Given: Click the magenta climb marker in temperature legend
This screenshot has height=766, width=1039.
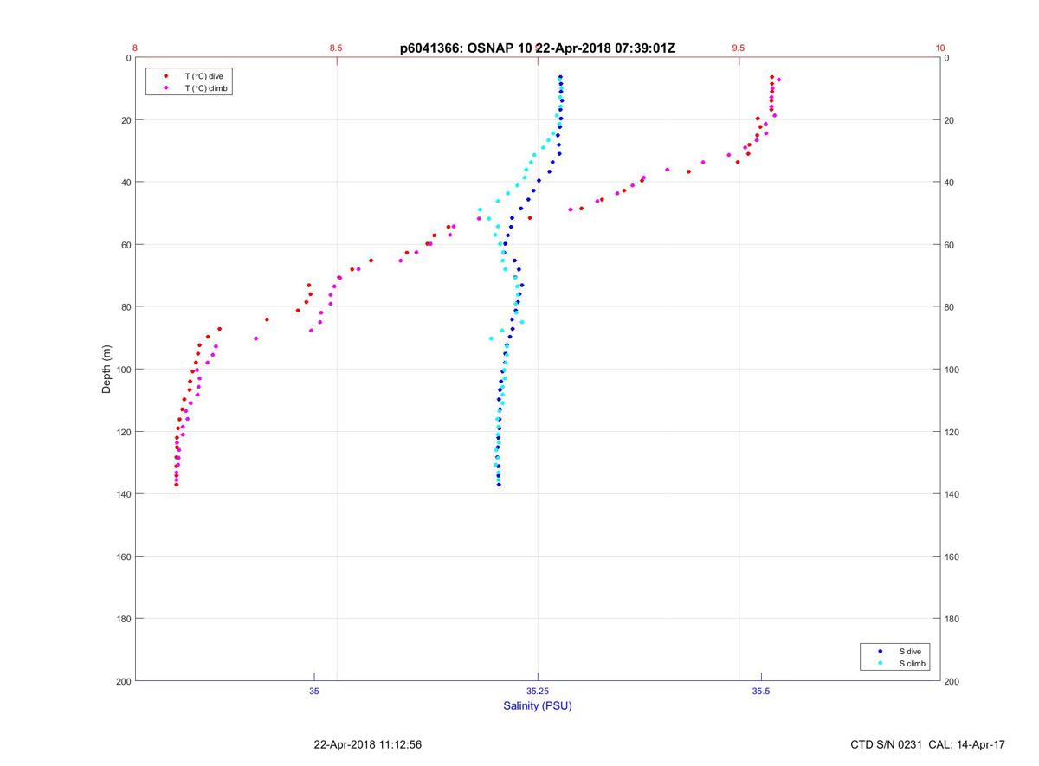Looking at the screenshot, I should (165, 88).
